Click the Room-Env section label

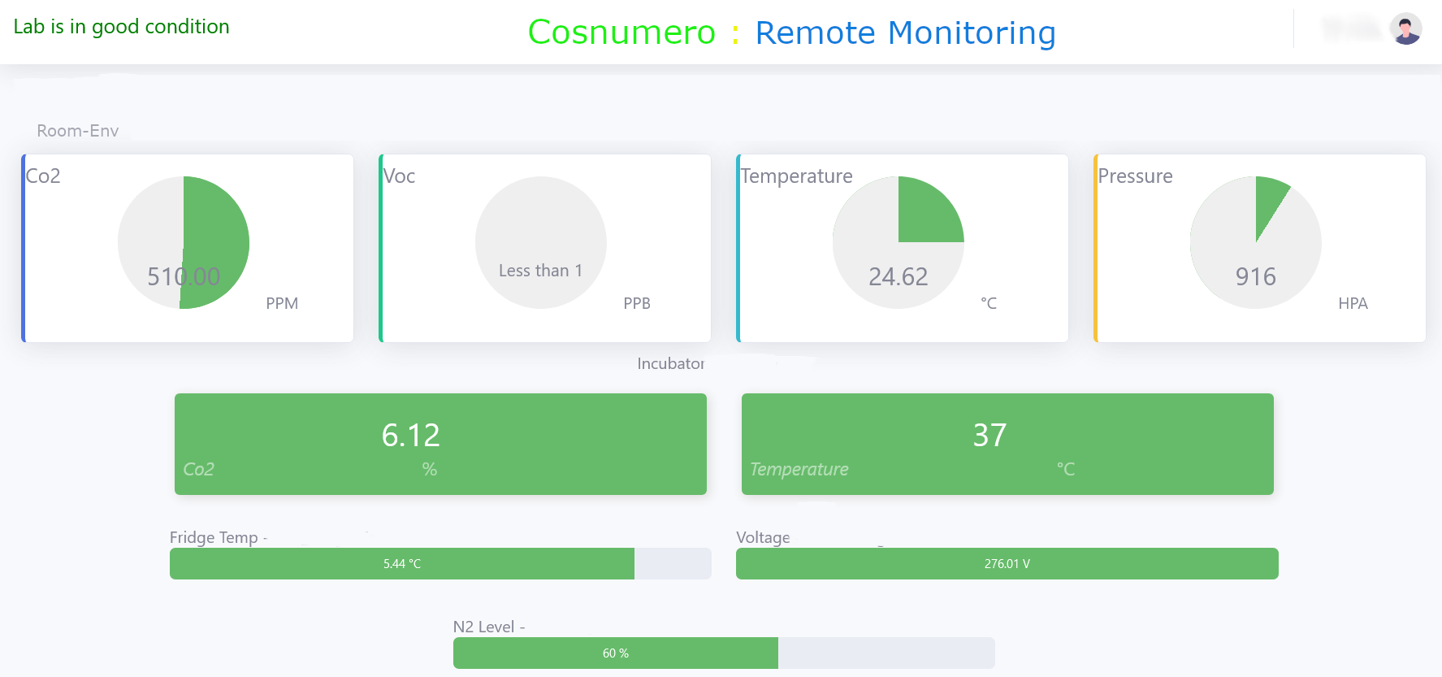point(78,131)
